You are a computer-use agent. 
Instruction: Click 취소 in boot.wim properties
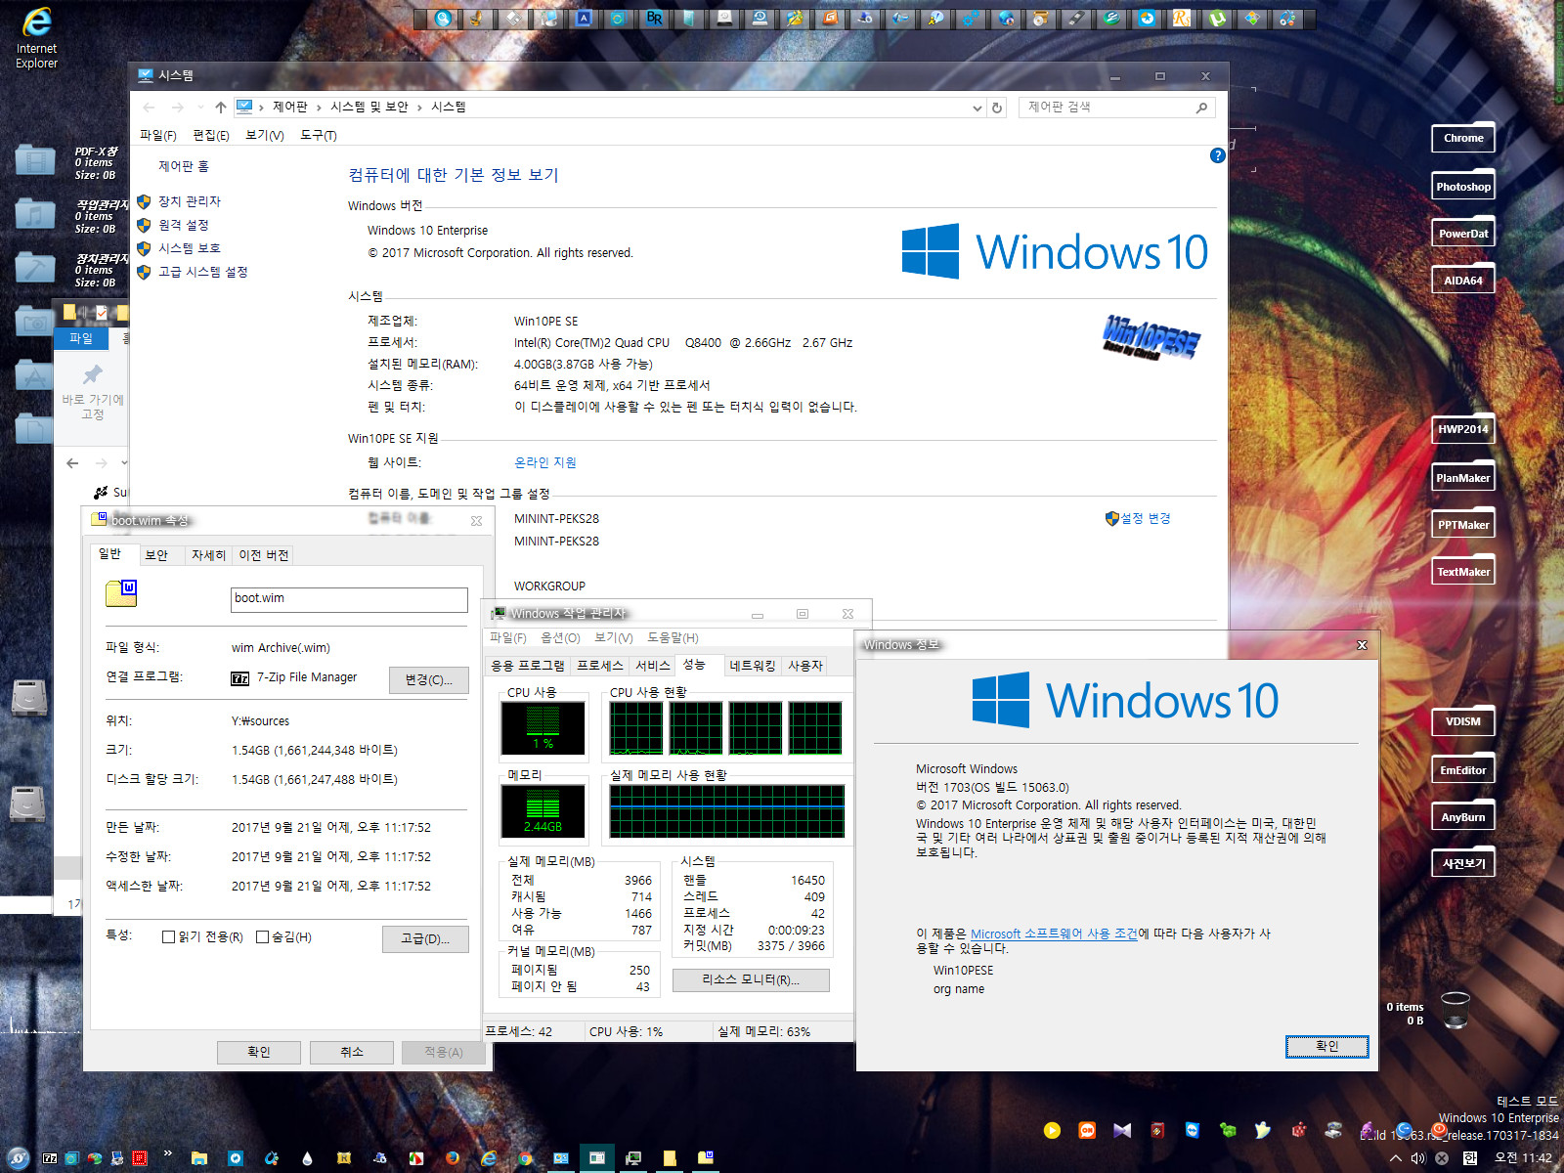(351, 1052)
